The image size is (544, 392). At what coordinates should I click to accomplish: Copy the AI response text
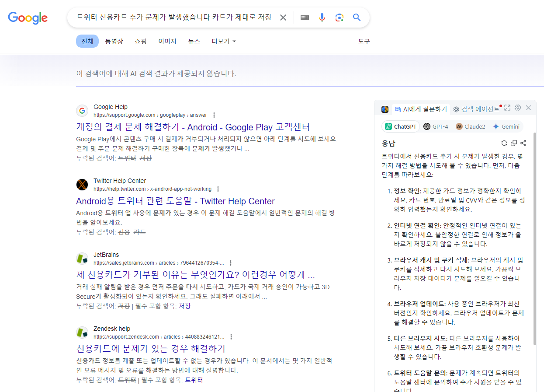coord(514,143)
